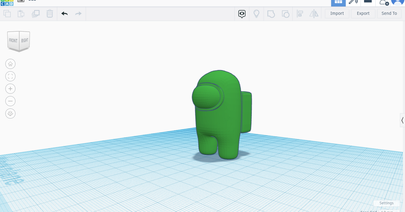This screenshot has width=405, height=212.
Task: Click the Home view icon
Action: click(x=10, y=64)
